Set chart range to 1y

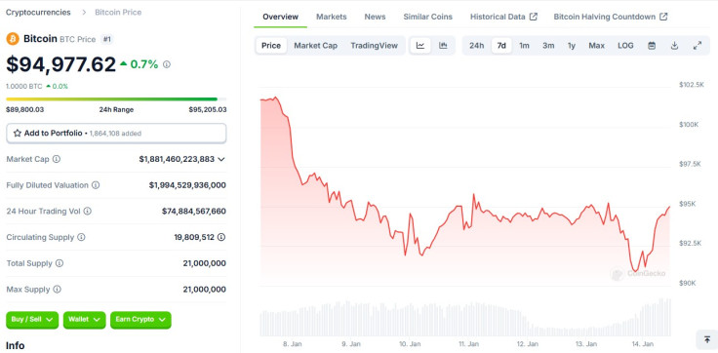tap(572, 45)
